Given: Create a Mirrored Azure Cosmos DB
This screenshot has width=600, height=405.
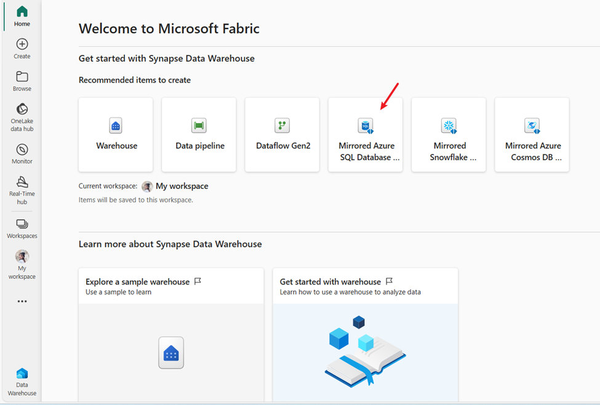Looking at the screenshot, I should tap(532, 135).
